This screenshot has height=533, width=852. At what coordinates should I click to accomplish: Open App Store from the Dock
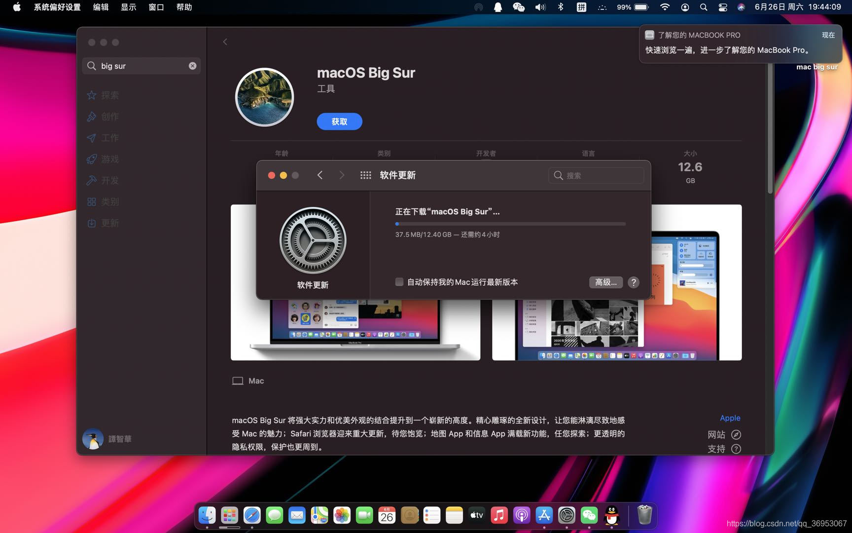click(x=544, y=516)
